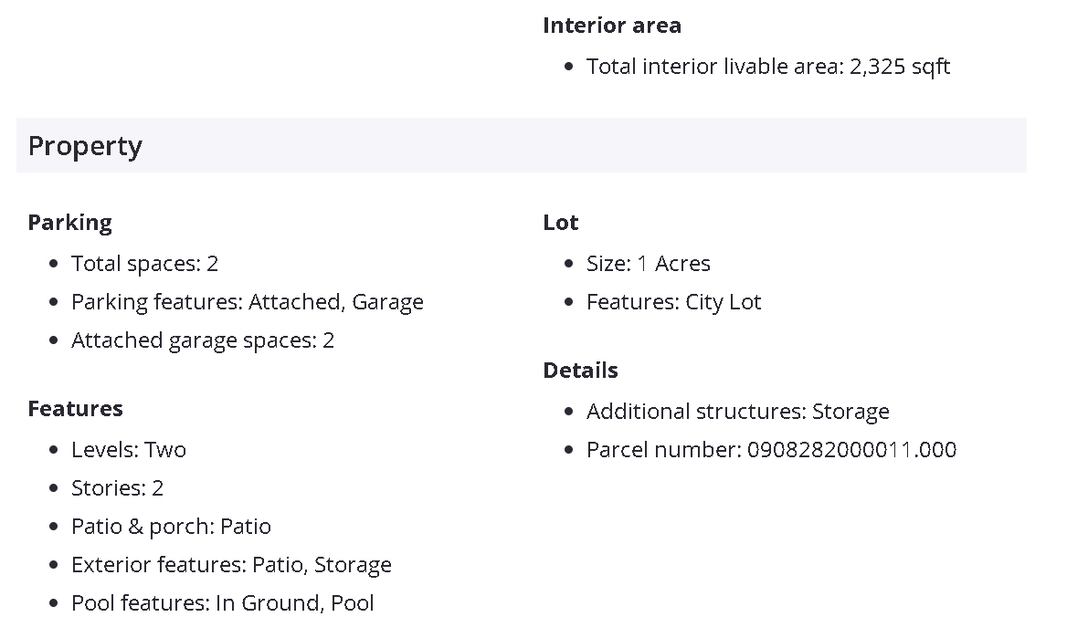Select 'Additional structures: Storage' line

point(737,412)
